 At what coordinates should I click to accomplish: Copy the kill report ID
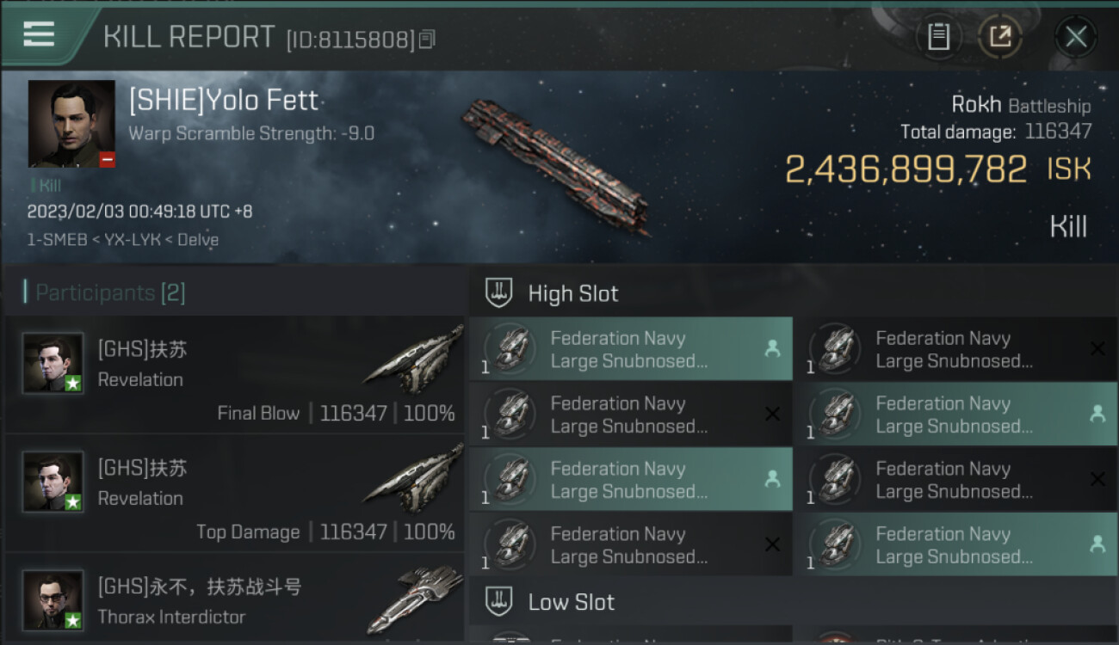(428, 39)
